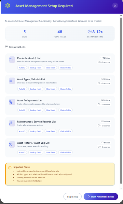123x204 pixels.
Task: Click Date Fields tag under Asset Assignments List
Action: click(x=51, y=110)
